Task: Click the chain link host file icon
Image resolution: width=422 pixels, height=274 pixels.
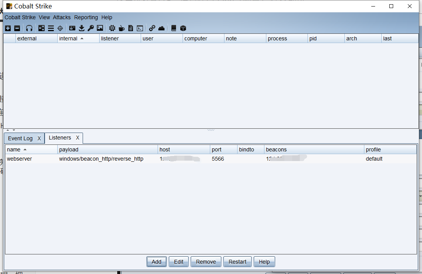Action: pos(152,28)
